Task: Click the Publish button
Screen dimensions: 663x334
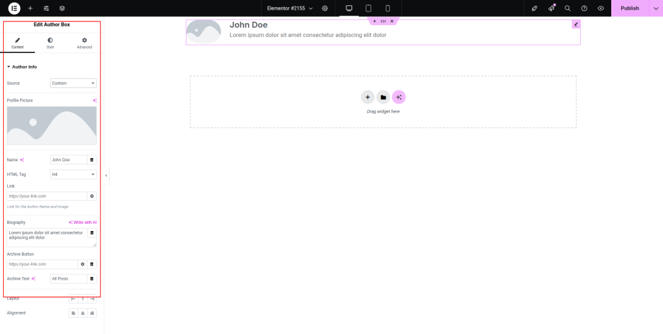Action: [x=629, y=8]
